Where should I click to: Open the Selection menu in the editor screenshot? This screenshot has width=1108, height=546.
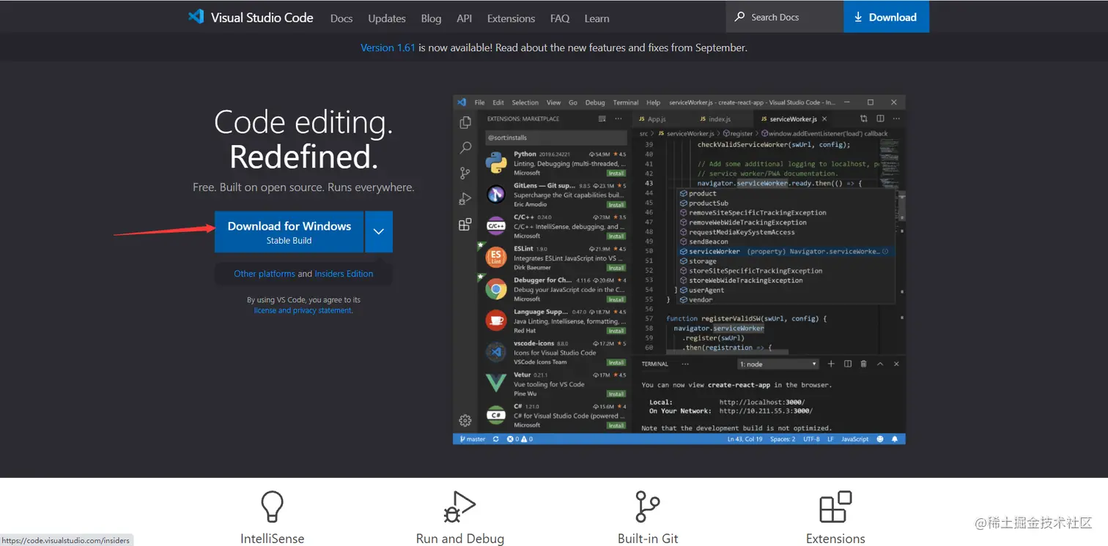pos(525,102)
